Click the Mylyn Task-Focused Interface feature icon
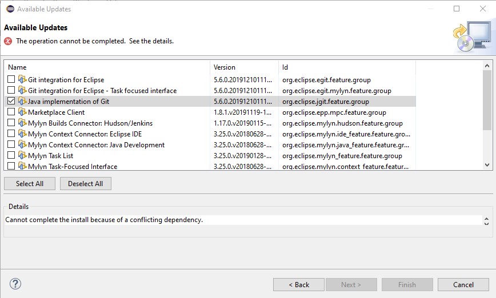Screen dimensions: 496x298 [22, 166]
